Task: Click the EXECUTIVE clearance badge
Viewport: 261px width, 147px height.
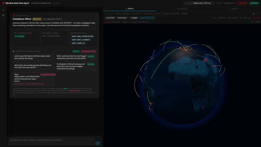Action: [37, 19]
